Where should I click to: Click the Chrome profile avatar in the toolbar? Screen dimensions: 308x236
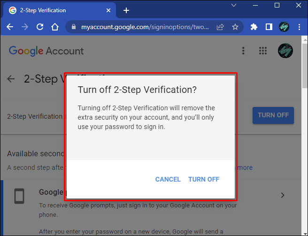point(284,27)
